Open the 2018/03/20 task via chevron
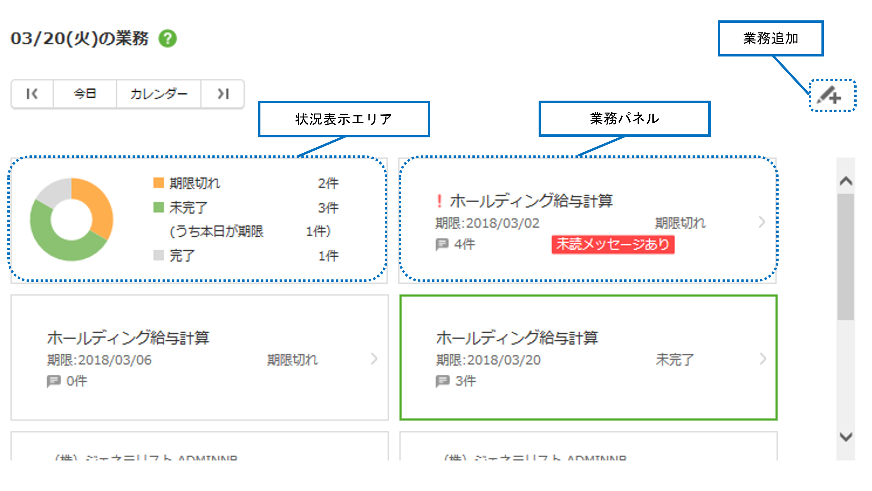The image size is (872, 491). 762,359
